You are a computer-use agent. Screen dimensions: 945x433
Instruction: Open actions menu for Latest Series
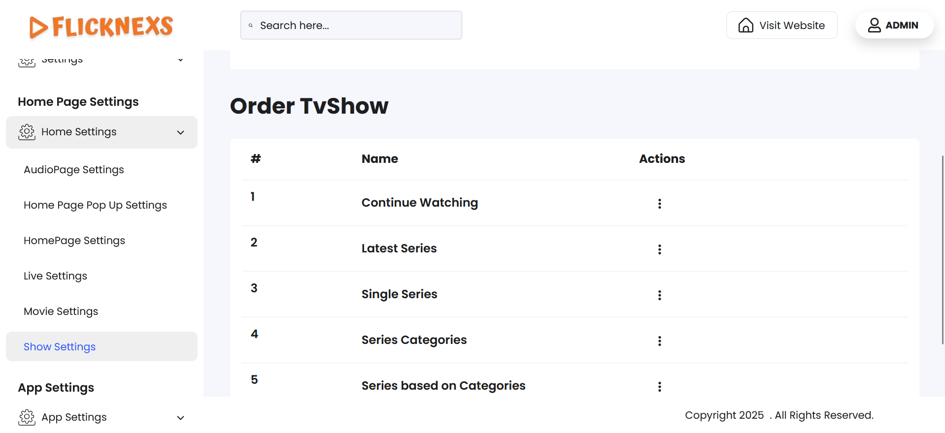(x=659, y=249)
